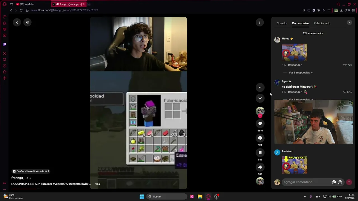The width and height of the screenshot is (358, 201).
Task: Add page to bookmarks with heart icon
Action: click(x=329, y=10)
